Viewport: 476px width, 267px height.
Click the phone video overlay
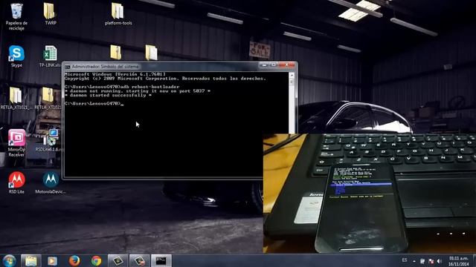(x=370, y=193)
